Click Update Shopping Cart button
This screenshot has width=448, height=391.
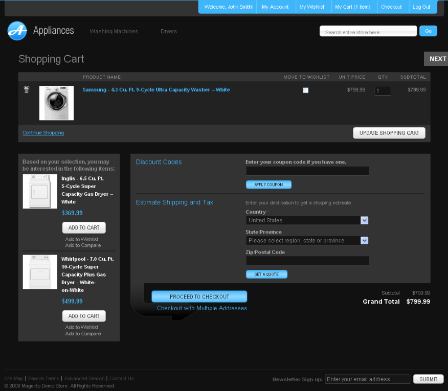pos(389,133)
